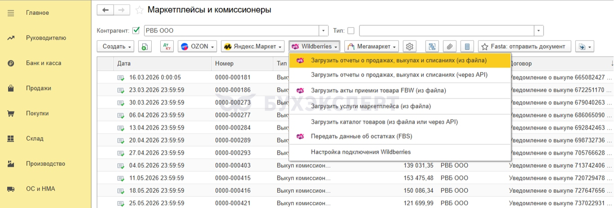
Task: Click the paperclip attachments icon
Action: pyautogui.click(x=450, y=46)
